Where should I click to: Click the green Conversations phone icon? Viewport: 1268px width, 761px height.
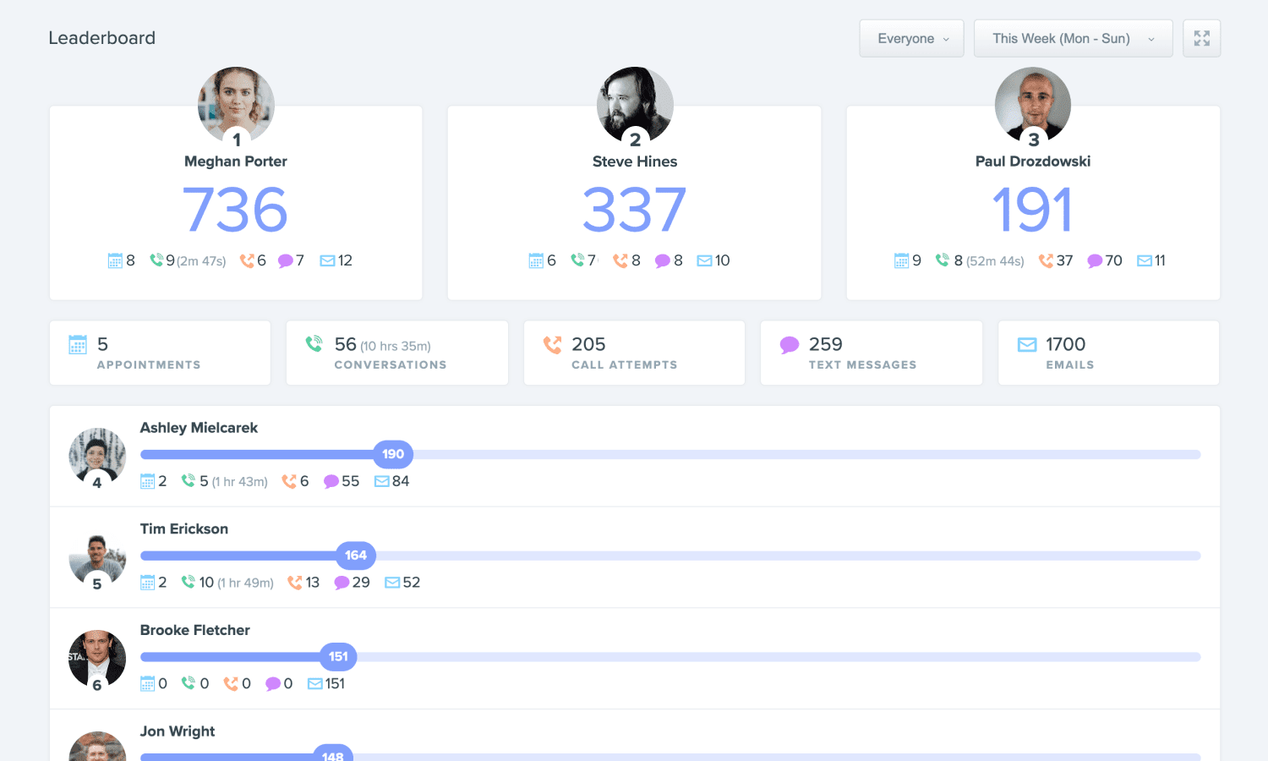click(x=314, y=343)
